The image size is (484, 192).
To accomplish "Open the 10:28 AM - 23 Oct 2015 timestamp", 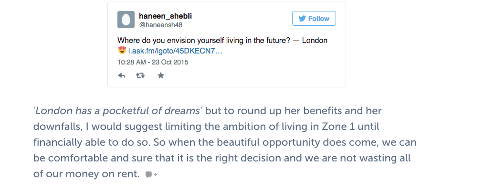I will coord(153,62).
